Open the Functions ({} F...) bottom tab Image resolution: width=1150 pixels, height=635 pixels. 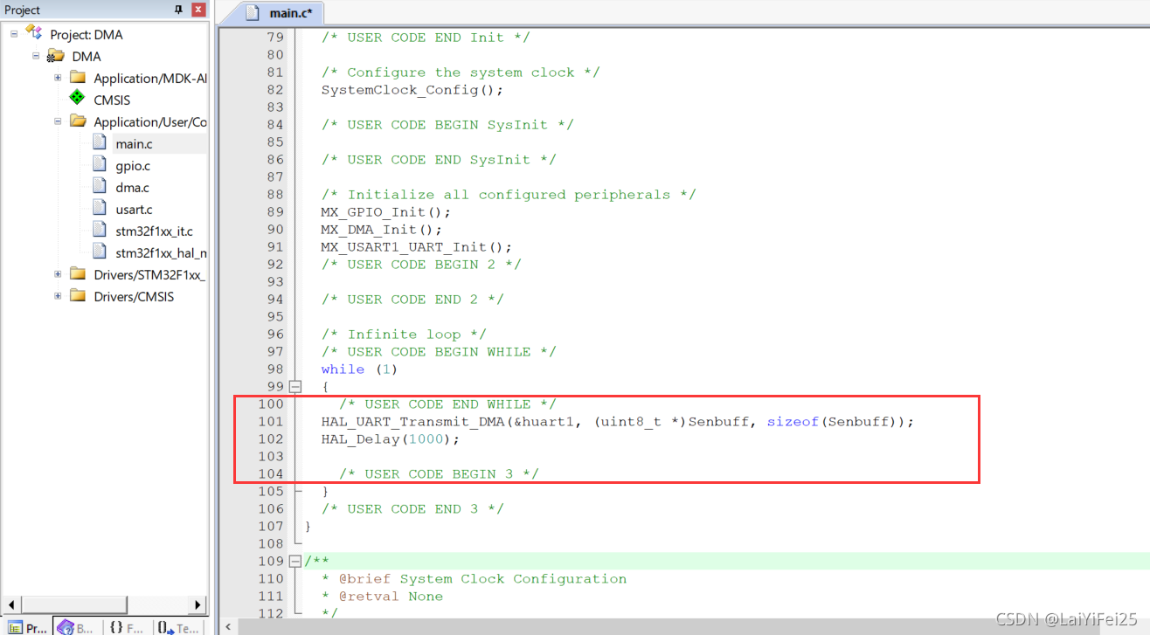pos(127,626)
